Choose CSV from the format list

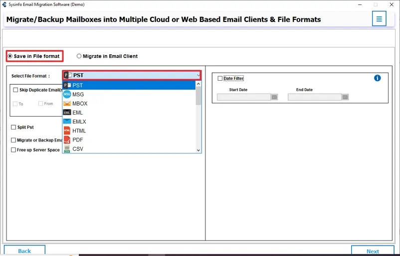click(x=129, y=149)
